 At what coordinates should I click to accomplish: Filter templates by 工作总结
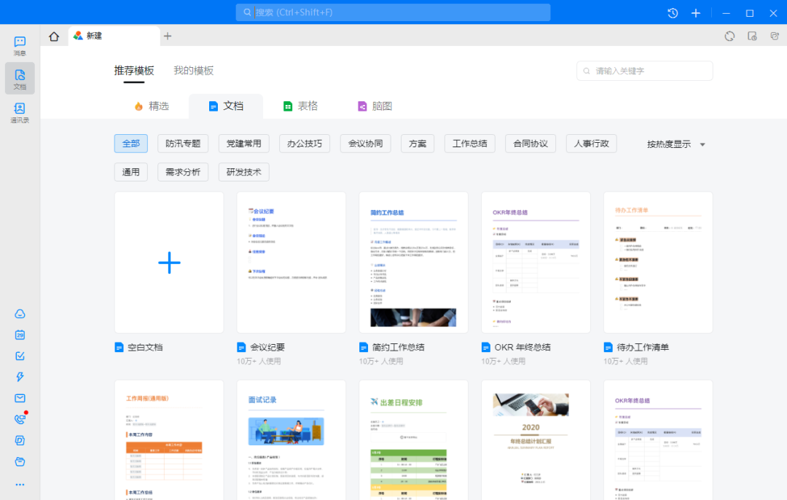(470, 144)
